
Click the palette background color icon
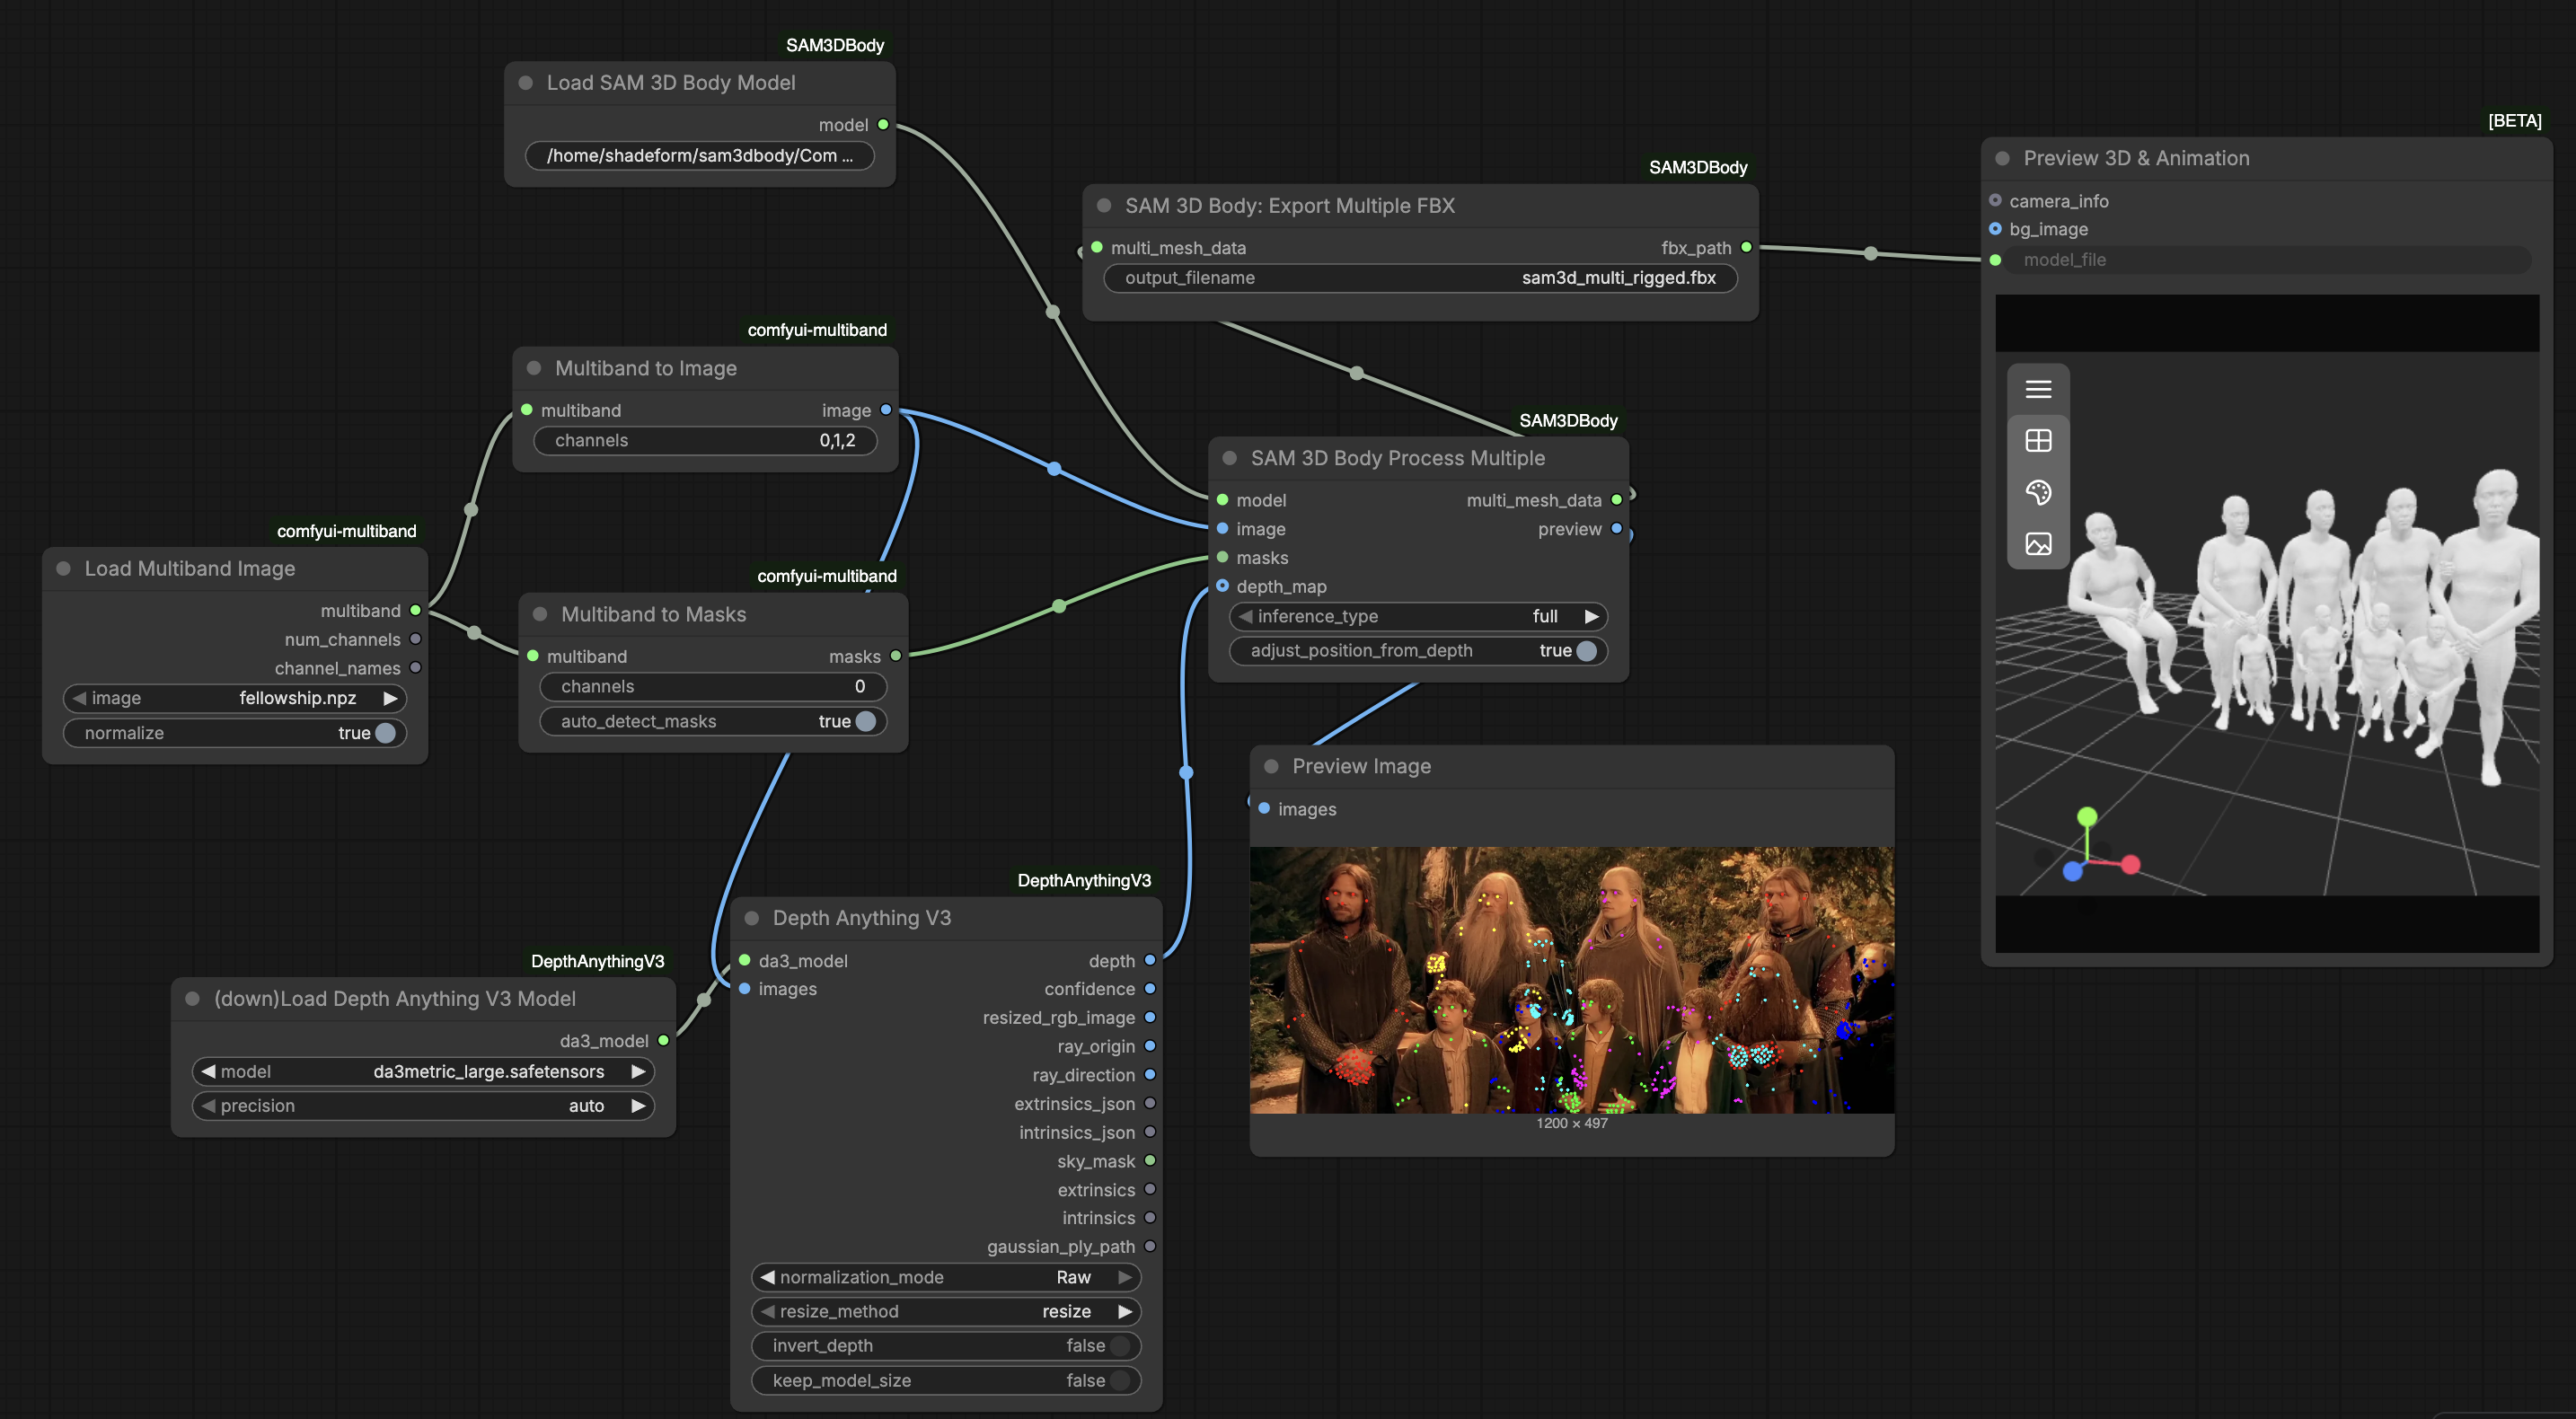coord(2038,492)
